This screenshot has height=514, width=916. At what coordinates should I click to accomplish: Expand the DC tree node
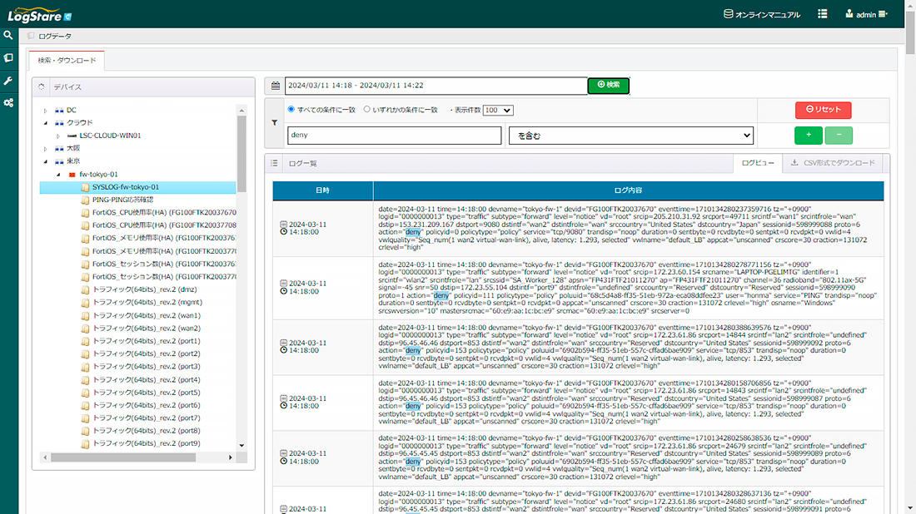[x=46, y=111]
